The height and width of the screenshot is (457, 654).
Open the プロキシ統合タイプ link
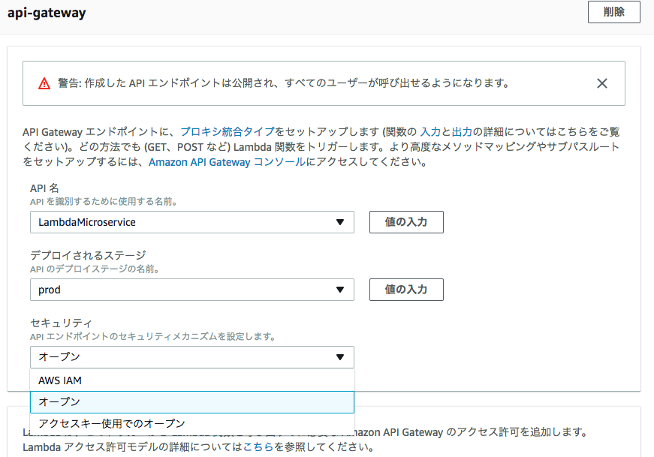coord(228,131)
